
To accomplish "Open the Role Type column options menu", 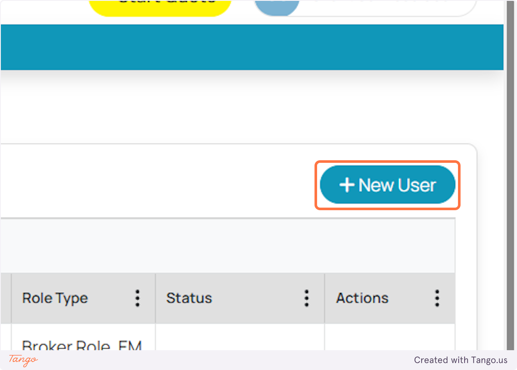I will pos(137,298).
